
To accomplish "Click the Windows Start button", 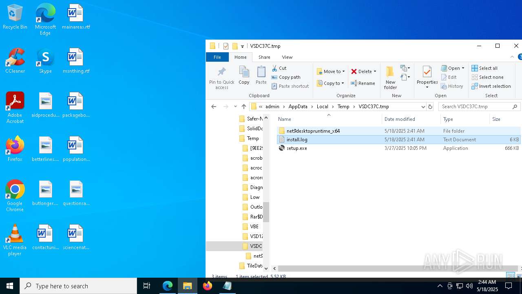I will (x=10, y=286).
